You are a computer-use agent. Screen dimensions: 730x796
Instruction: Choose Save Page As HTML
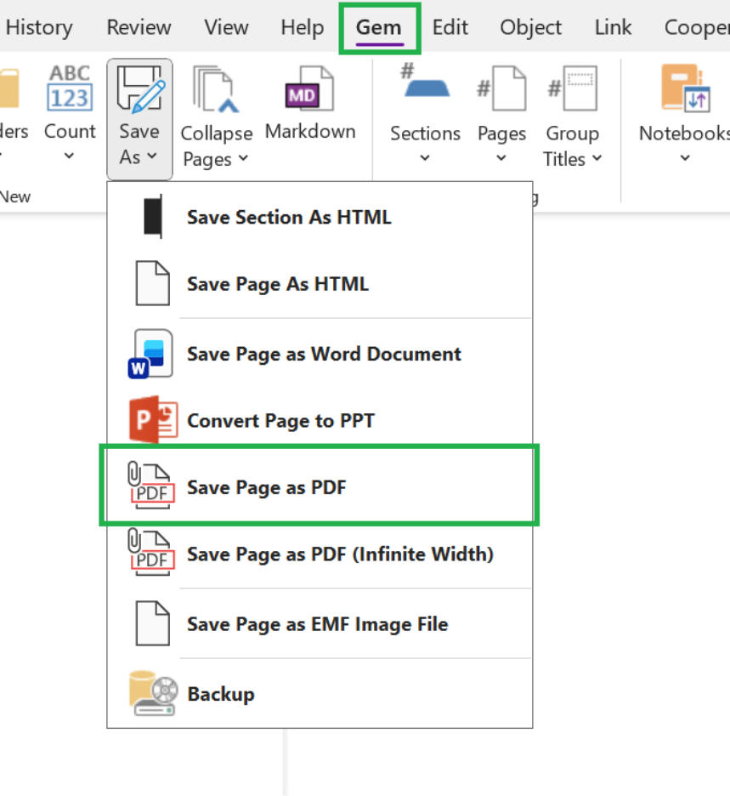click(x=320, y=284)
